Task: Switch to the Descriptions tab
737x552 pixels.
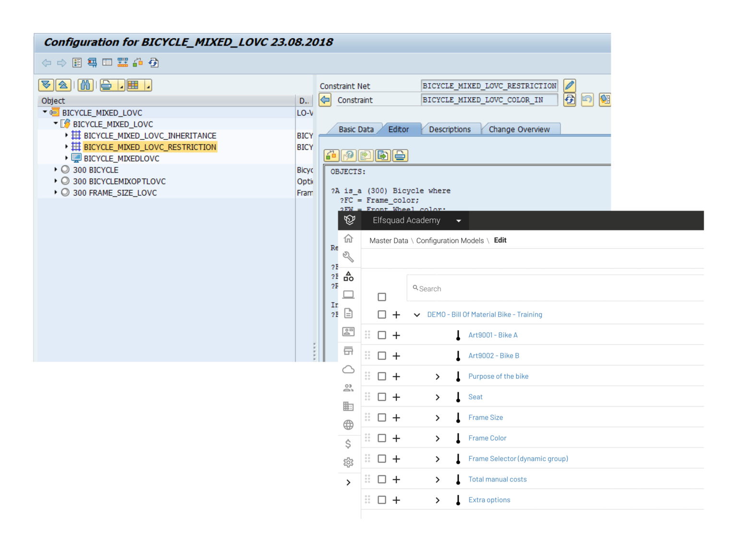Action: click(x=450, y=129)
